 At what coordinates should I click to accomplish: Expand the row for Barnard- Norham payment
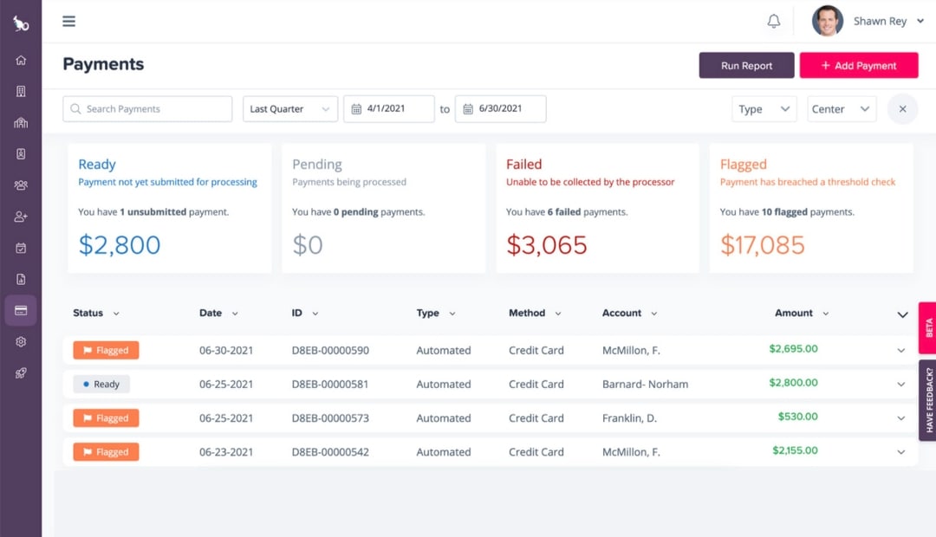pos(900,384)
